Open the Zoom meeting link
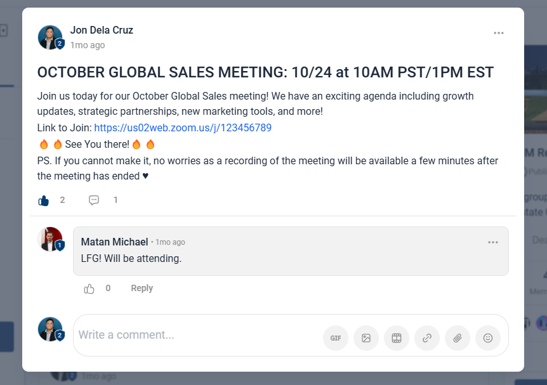This screenshot has width=547, height=385. pos(183,128)
